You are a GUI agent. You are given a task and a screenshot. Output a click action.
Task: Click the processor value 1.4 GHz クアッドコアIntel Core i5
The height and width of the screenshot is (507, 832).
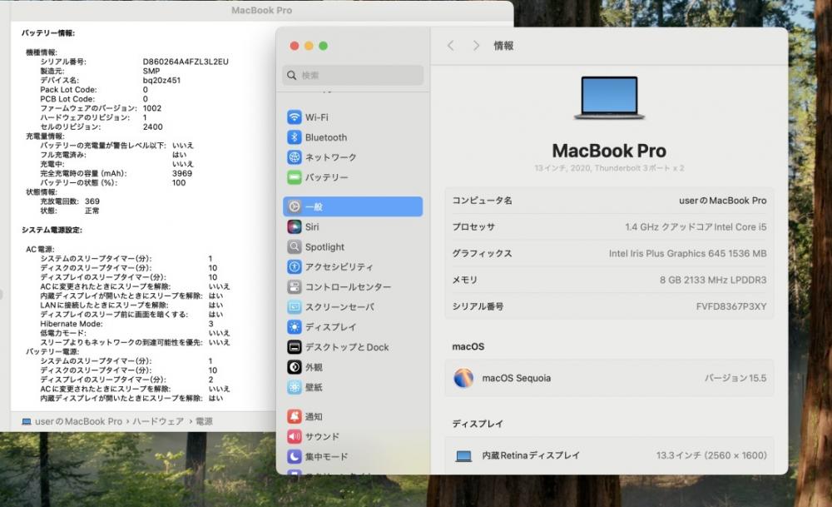pyautogui.click(x=696, y=227)
